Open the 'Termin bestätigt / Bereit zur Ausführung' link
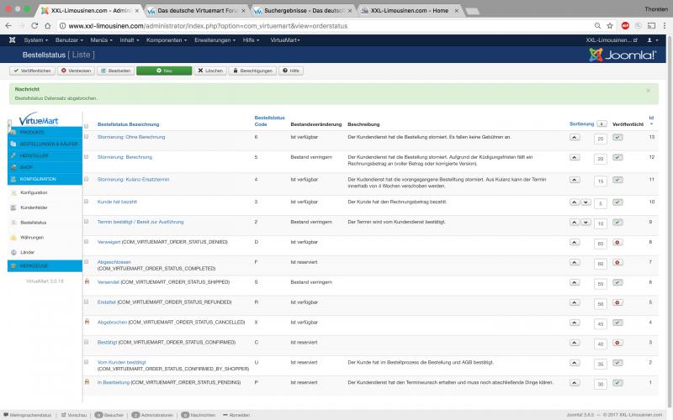Image resolution: width=673 pixels, height=420 pixels. point(140,222)
